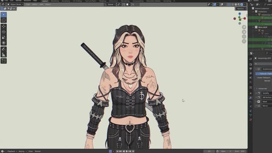This screenshot has height=153, width=272.
Task: Open the timeline Marker menu
Action: click(x=38, y=151)
